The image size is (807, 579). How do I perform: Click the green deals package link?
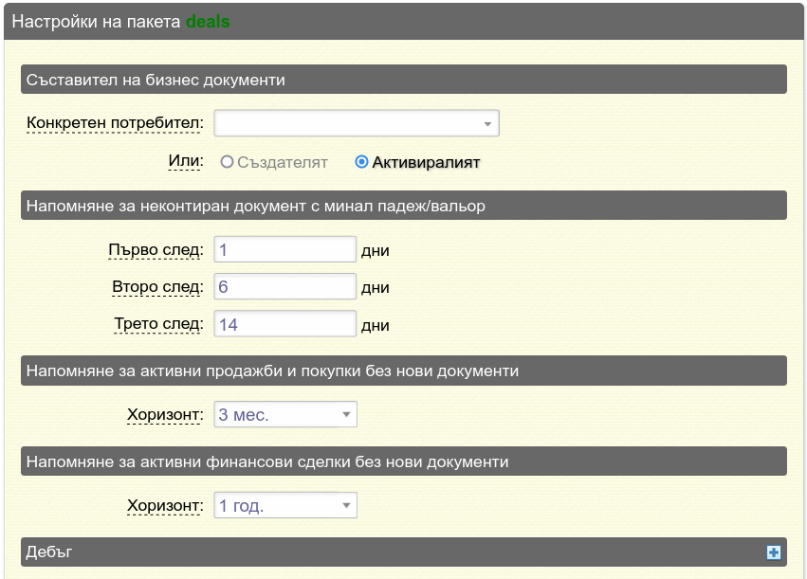(208, 22)
